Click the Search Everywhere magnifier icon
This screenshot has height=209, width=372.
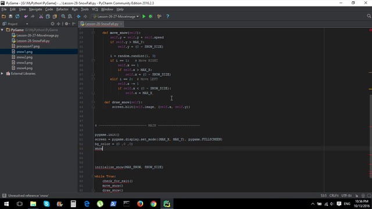tap(369, 16)
